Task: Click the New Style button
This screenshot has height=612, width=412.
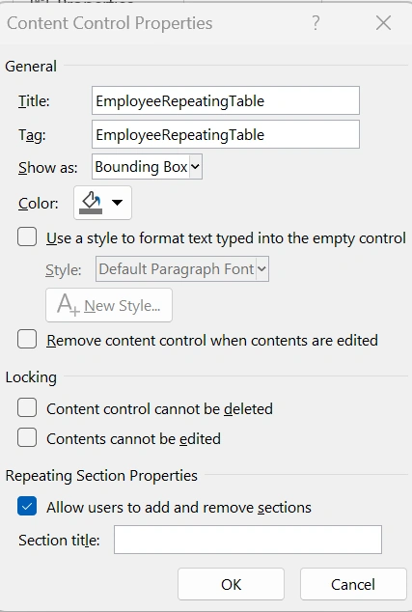Action: (109, 305)
